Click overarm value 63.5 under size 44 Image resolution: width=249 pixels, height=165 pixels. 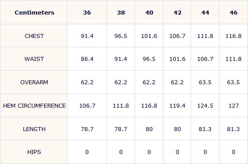(x=205, y=82)
